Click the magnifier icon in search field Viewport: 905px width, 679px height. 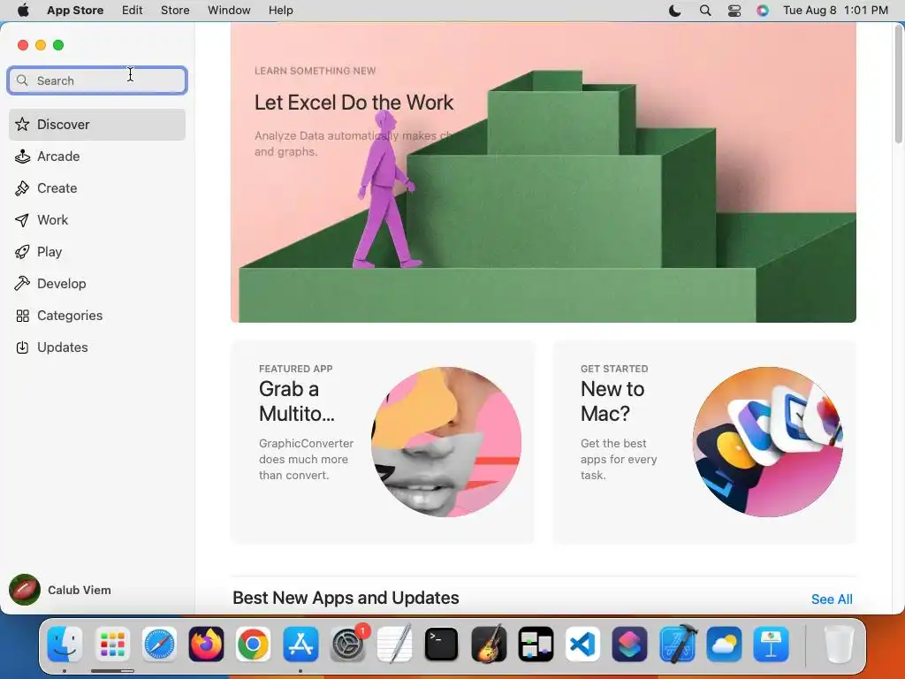click(22, 80)
